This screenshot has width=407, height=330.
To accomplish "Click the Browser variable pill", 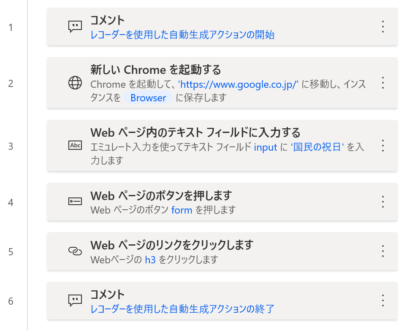I will (x=148, y=98).
